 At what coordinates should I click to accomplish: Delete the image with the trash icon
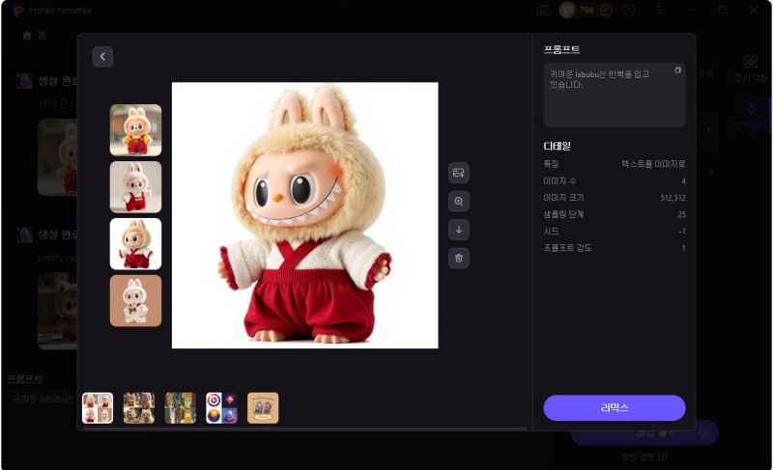[x=458, y=259]
